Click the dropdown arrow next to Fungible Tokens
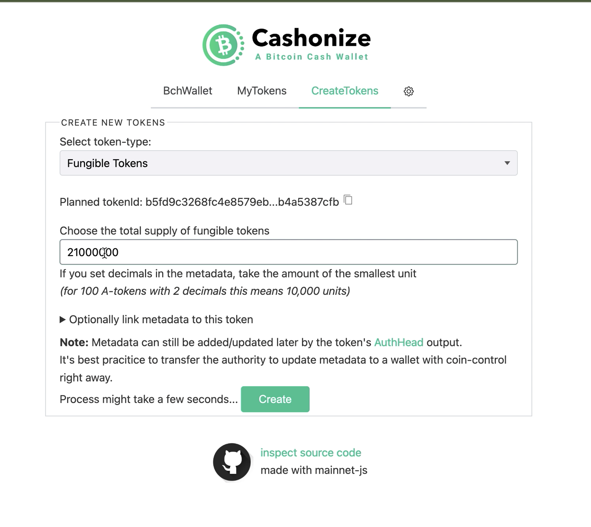The image size is (591, 527). tap(508, 163)
